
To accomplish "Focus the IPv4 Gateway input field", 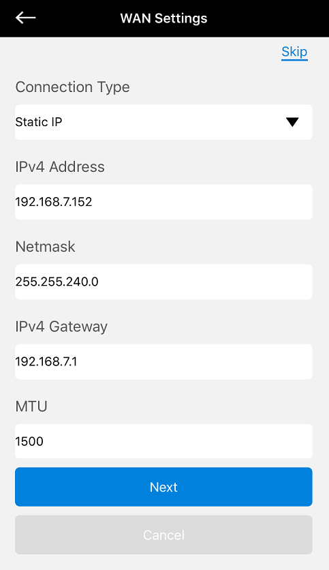I will (163, 361).
